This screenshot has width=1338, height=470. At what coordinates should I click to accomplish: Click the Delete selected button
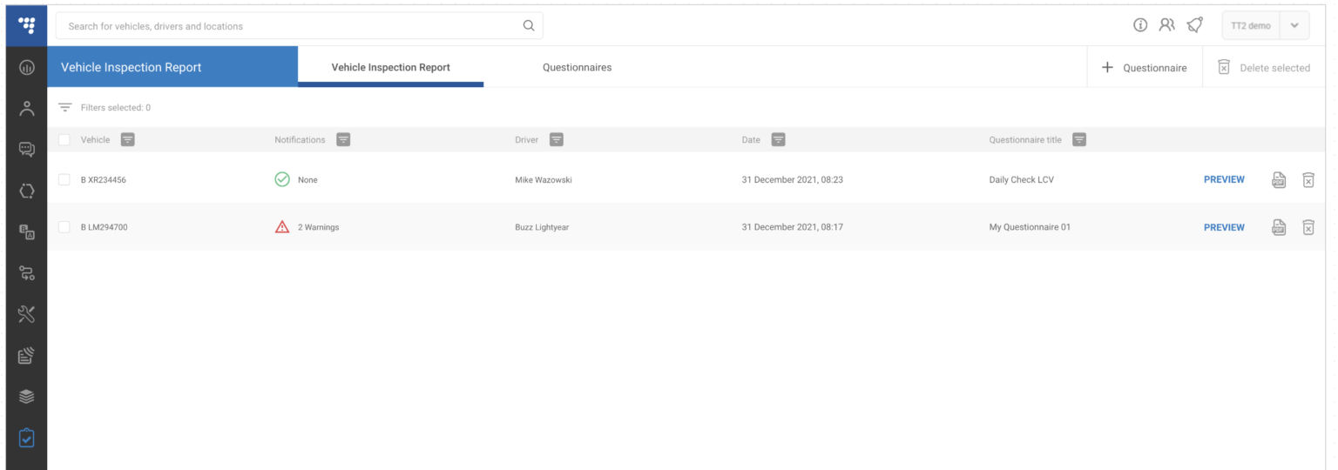(1264, 67)
